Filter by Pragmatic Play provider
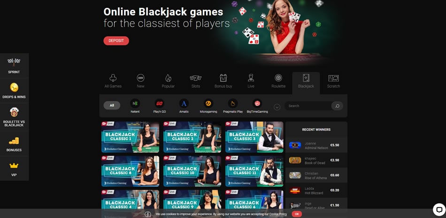Viewport: 446px width, 218px height. [233, 106]
